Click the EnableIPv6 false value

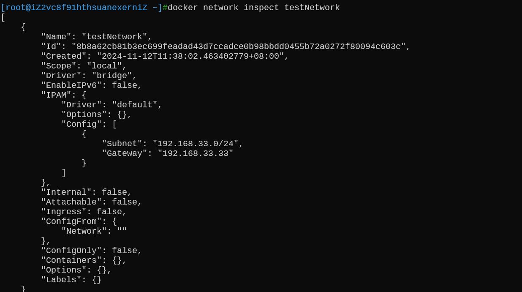tap(124, 85)
